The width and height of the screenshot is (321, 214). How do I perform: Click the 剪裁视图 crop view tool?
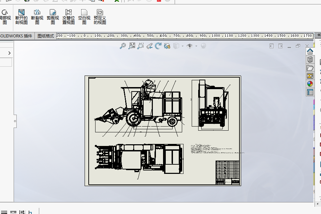[x=53, y=17]
